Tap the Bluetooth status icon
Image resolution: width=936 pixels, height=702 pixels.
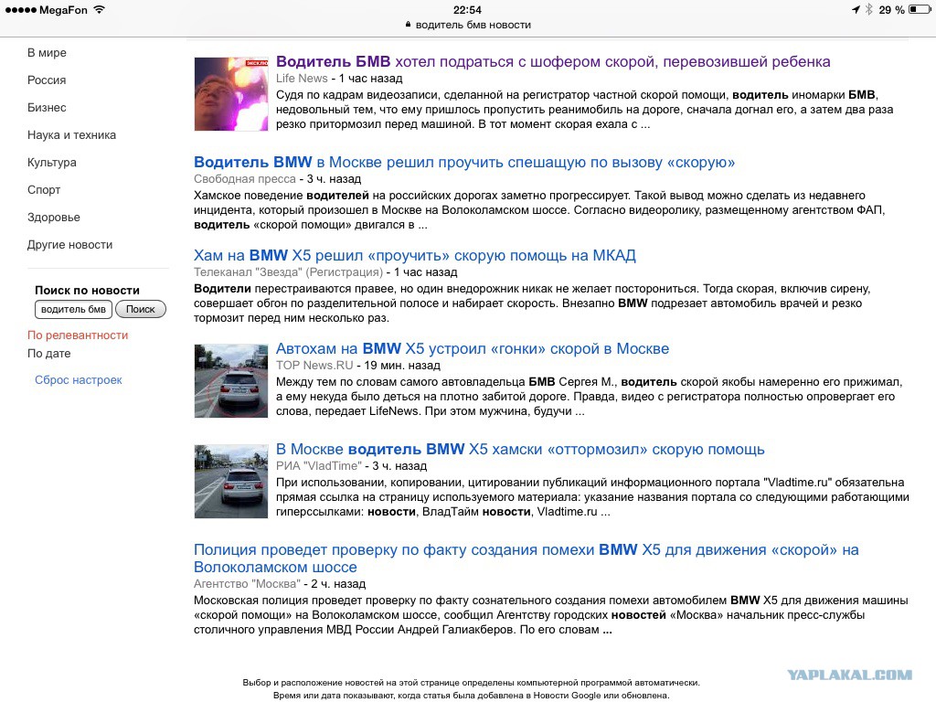[868, 9]
